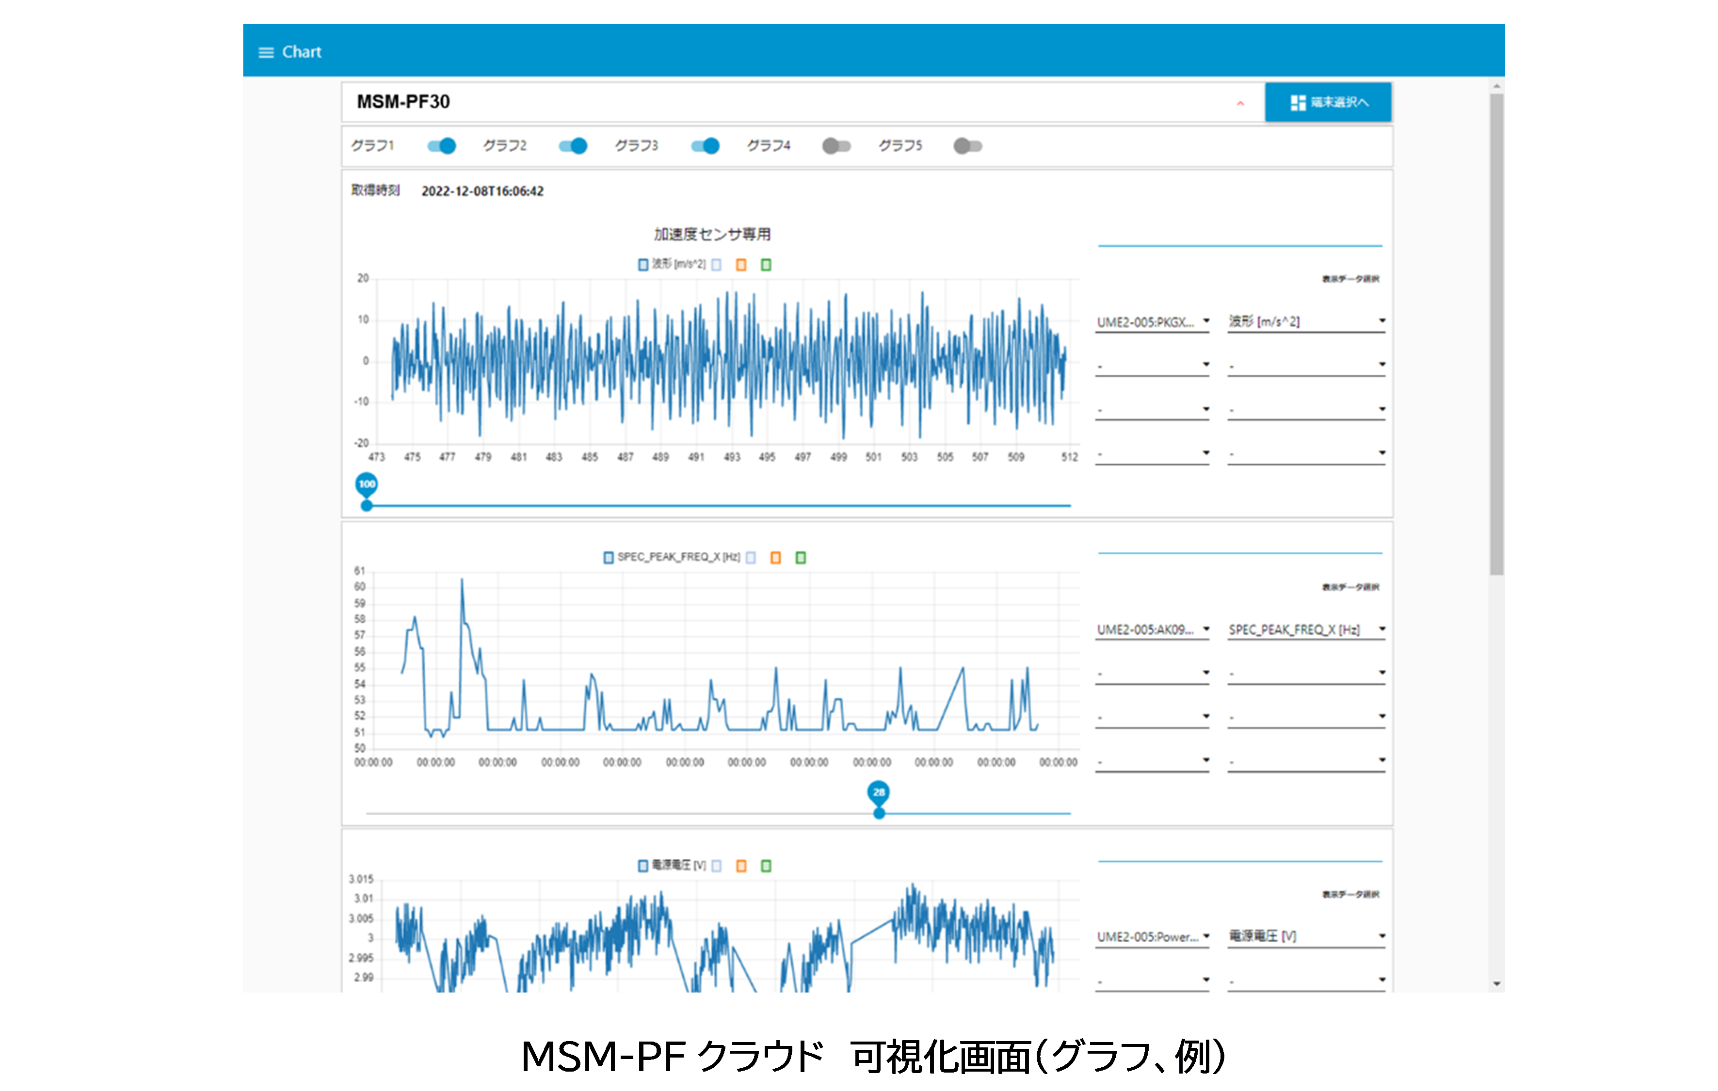The image size is (1718, 1091).
Task: Open the 電源電圧 [V] data dropdown
Action: tap(1306, 937)
